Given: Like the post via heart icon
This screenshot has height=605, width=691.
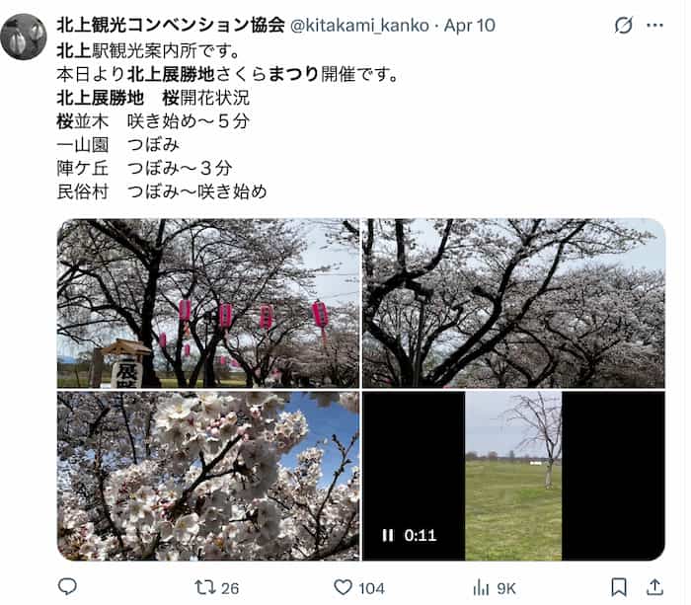Looking at the screenshot, I should coord(343,587).
